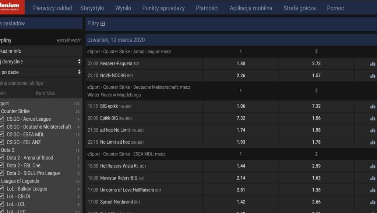The image size is (377, 213).
Task: Bet 1.57 on NOORG
Action: pyautogui.click(x=316, y=76)
